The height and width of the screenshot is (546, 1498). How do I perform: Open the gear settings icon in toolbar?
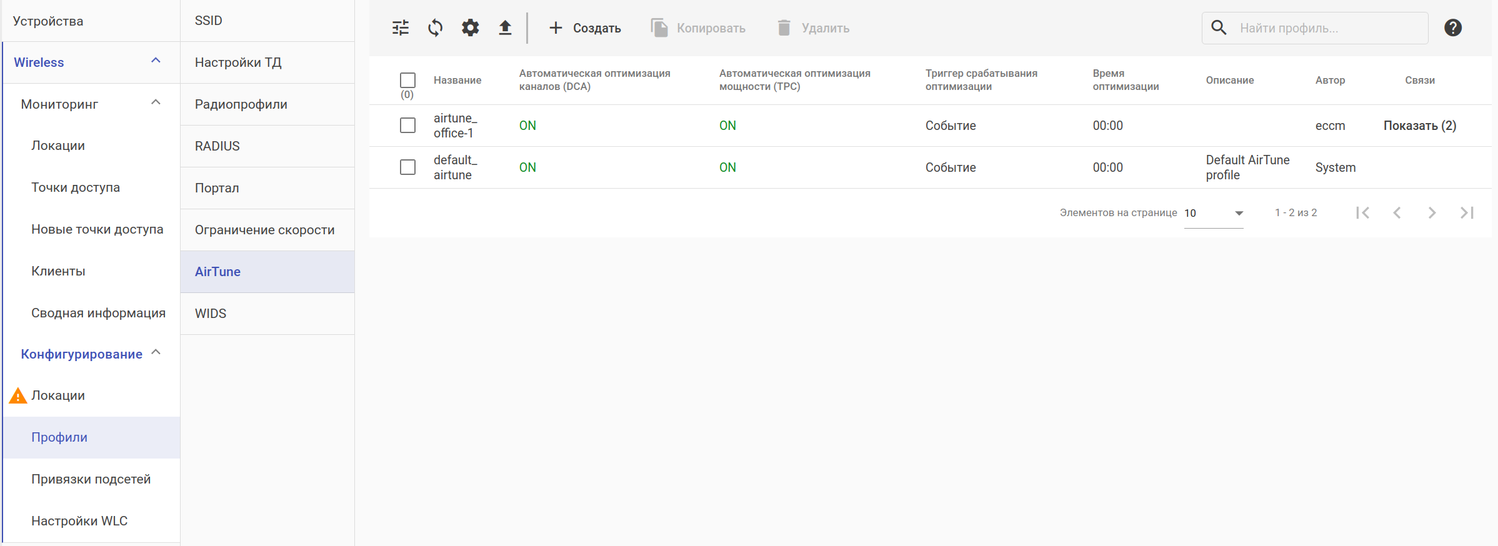pyautogui.click(x=470, y=27)
